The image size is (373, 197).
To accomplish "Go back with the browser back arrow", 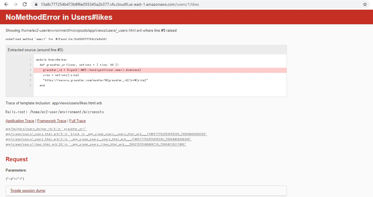I will coord(6,4).
